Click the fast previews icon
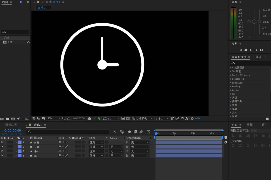Image resolution: width=271 pixels, height=180 pixels. pos(177,118)
